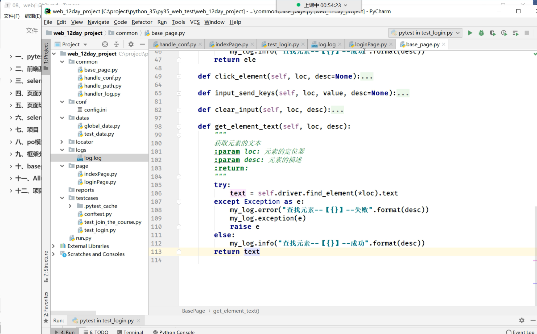The width and height of the screenshot is (537, 334).
Task: Open test_login.py in the project tree
Action: click(100, 230)
